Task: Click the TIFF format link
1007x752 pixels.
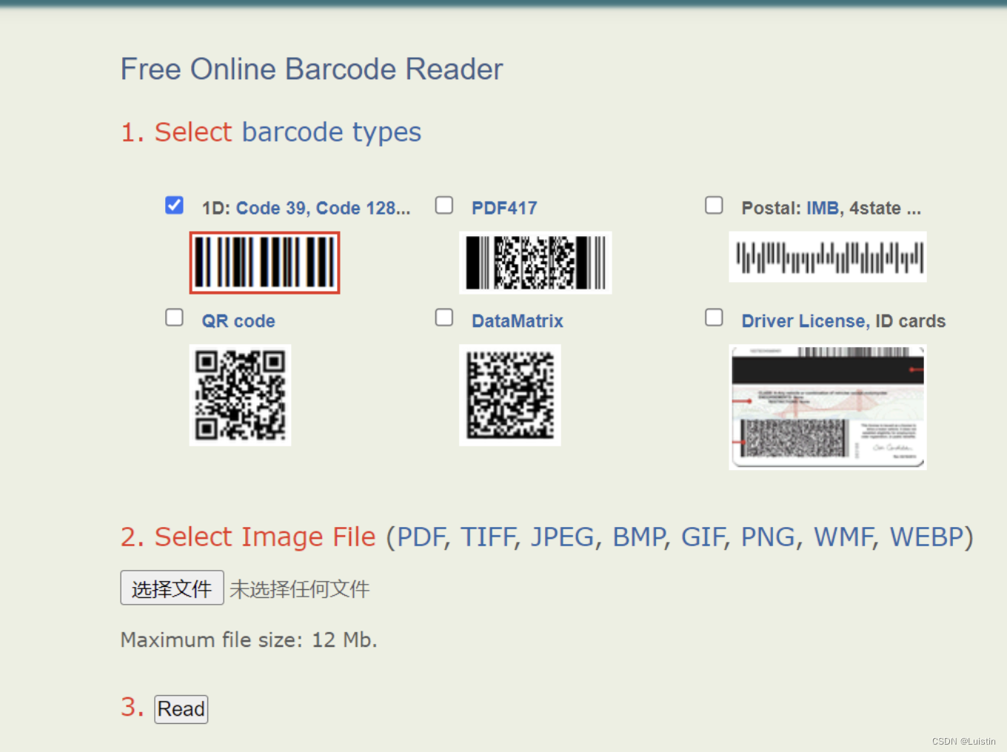Action: 487,537
